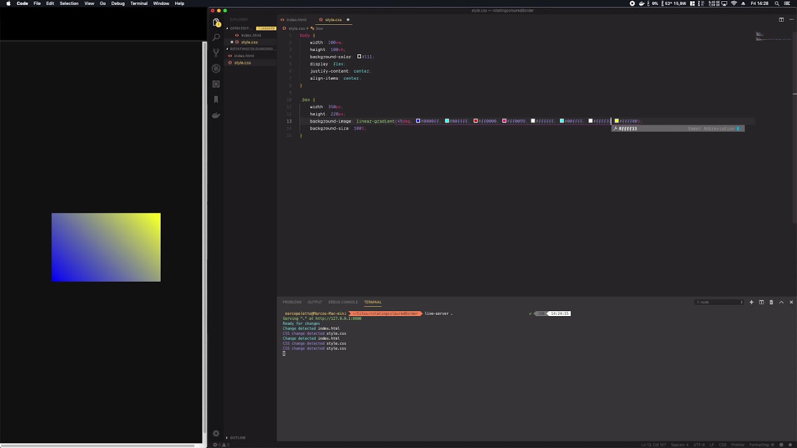Click the AirPlay display menu bar icon
The height and width of the screenshot is (448, 797).
[x=724, y=3]
